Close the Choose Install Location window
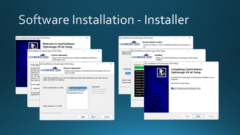Screen dimensions: 240x135 pyautogui.click(x=190, y=38)
